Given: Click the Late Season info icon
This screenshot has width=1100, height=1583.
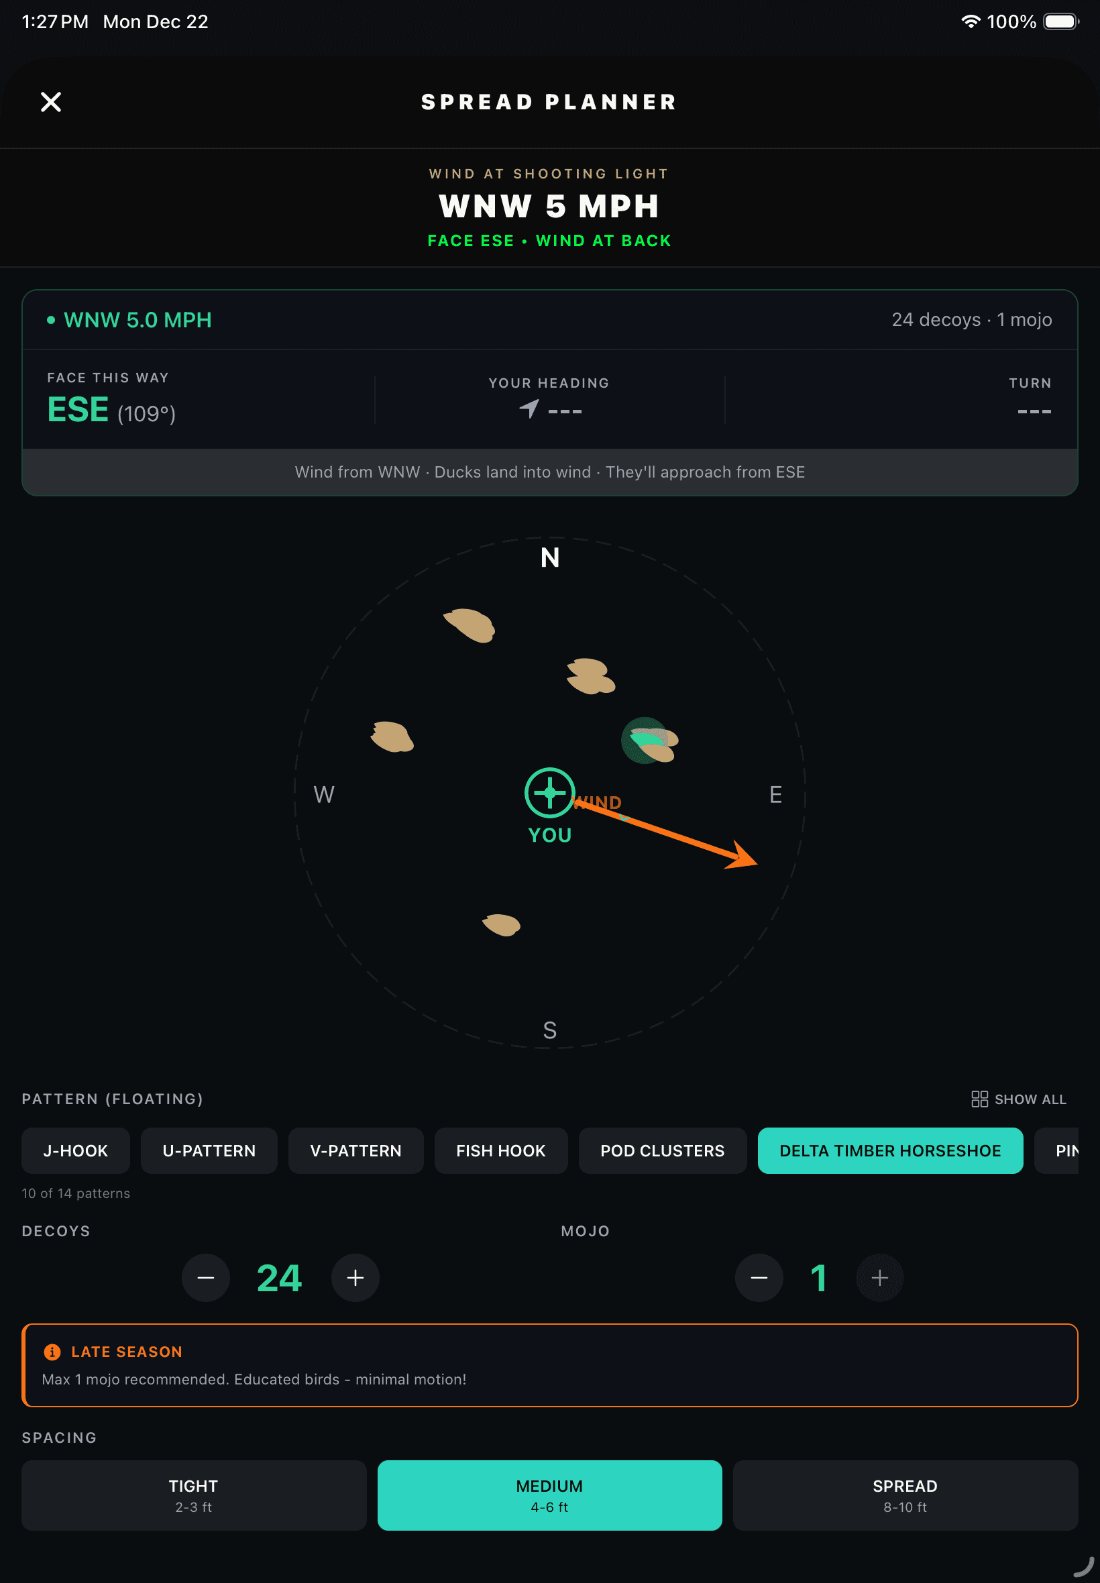Looking at the screenshot, I should (52, 1351).
